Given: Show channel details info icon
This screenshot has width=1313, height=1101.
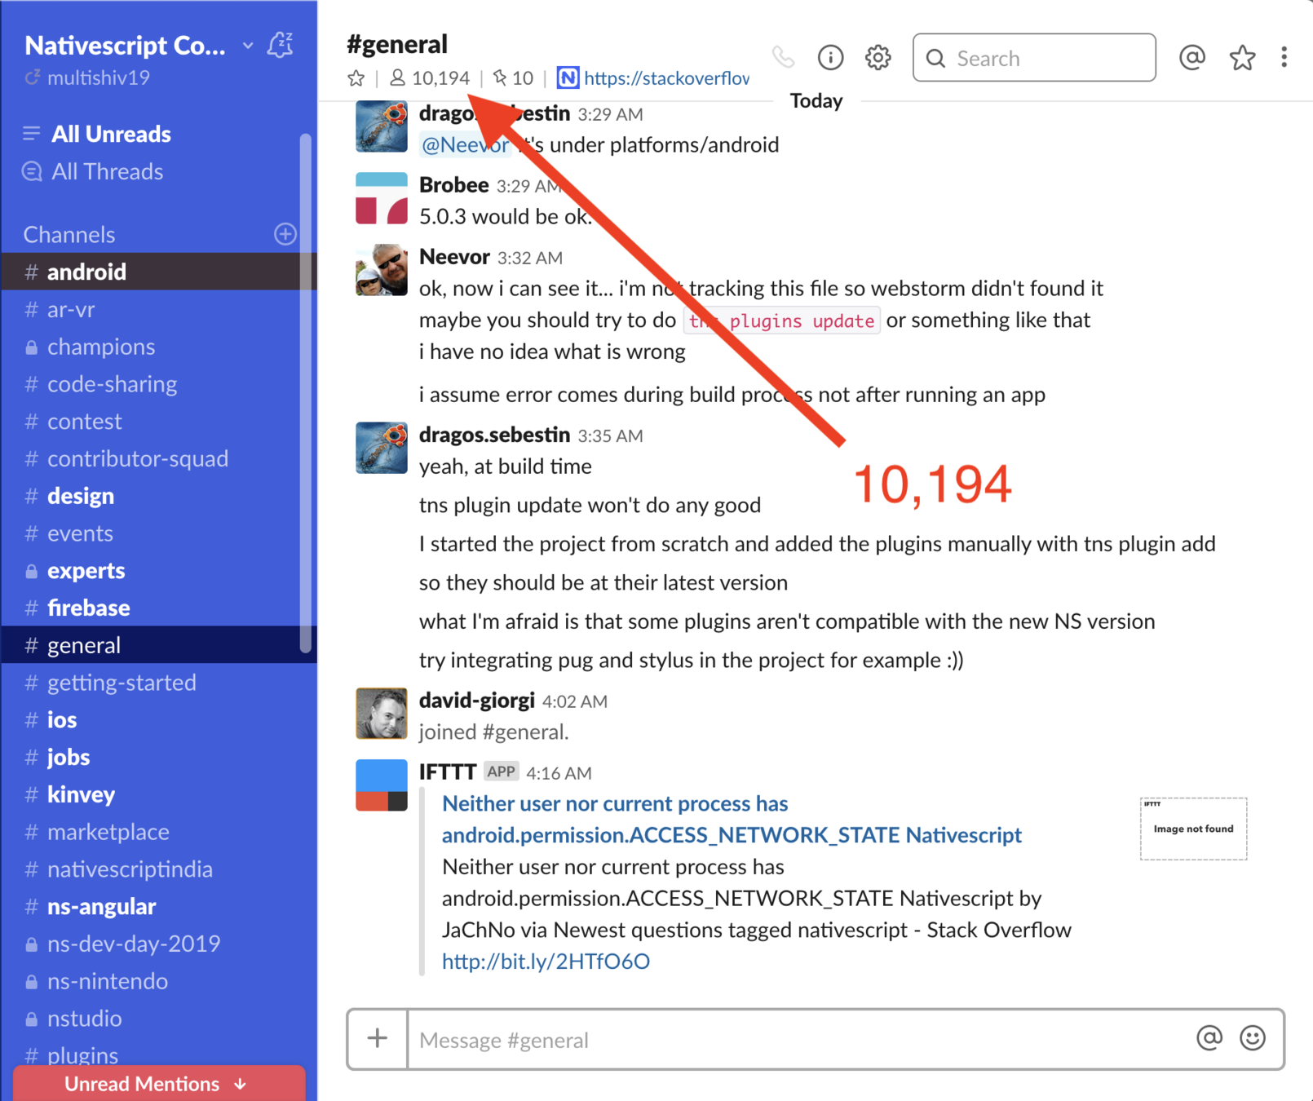Looking at the screenshot, I should (830, 57).
